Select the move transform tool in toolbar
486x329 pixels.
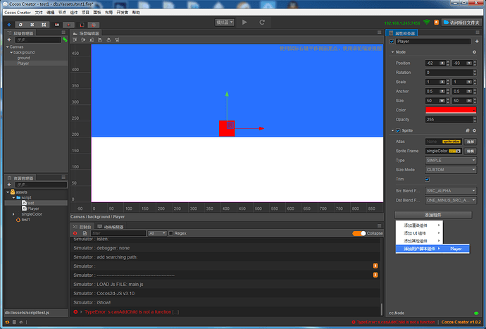pos(9,25)
